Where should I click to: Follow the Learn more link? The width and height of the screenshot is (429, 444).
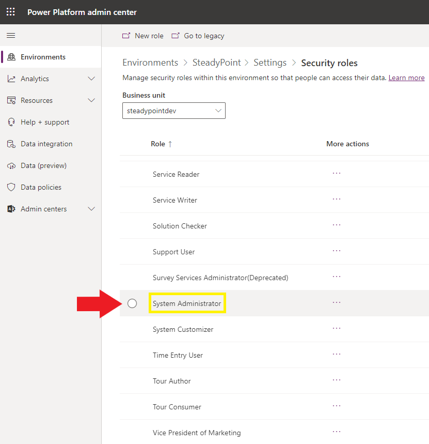point(406,78)
